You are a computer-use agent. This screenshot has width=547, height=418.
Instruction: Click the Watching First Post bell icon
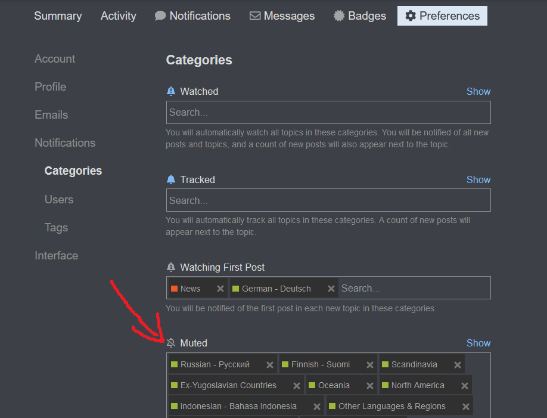(x=171, y=267)
